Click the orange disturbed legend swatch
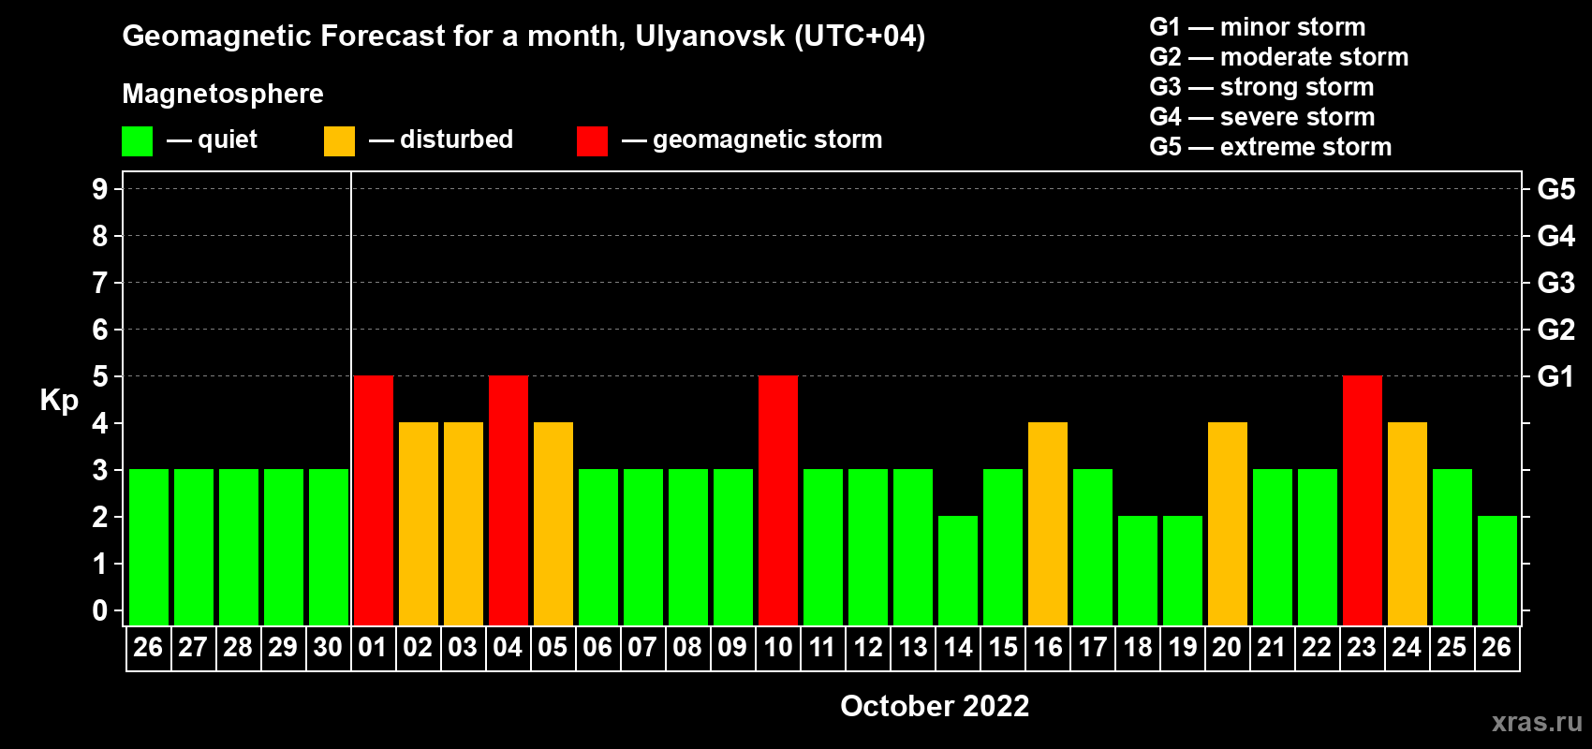This screenshot has height=749, width=1592. (339, 141)
